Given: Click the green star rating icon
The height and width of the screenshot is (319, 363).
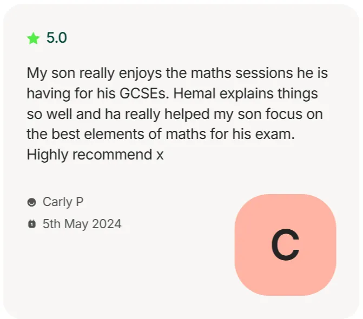Looking at the screenshot, I should [34, 38].
